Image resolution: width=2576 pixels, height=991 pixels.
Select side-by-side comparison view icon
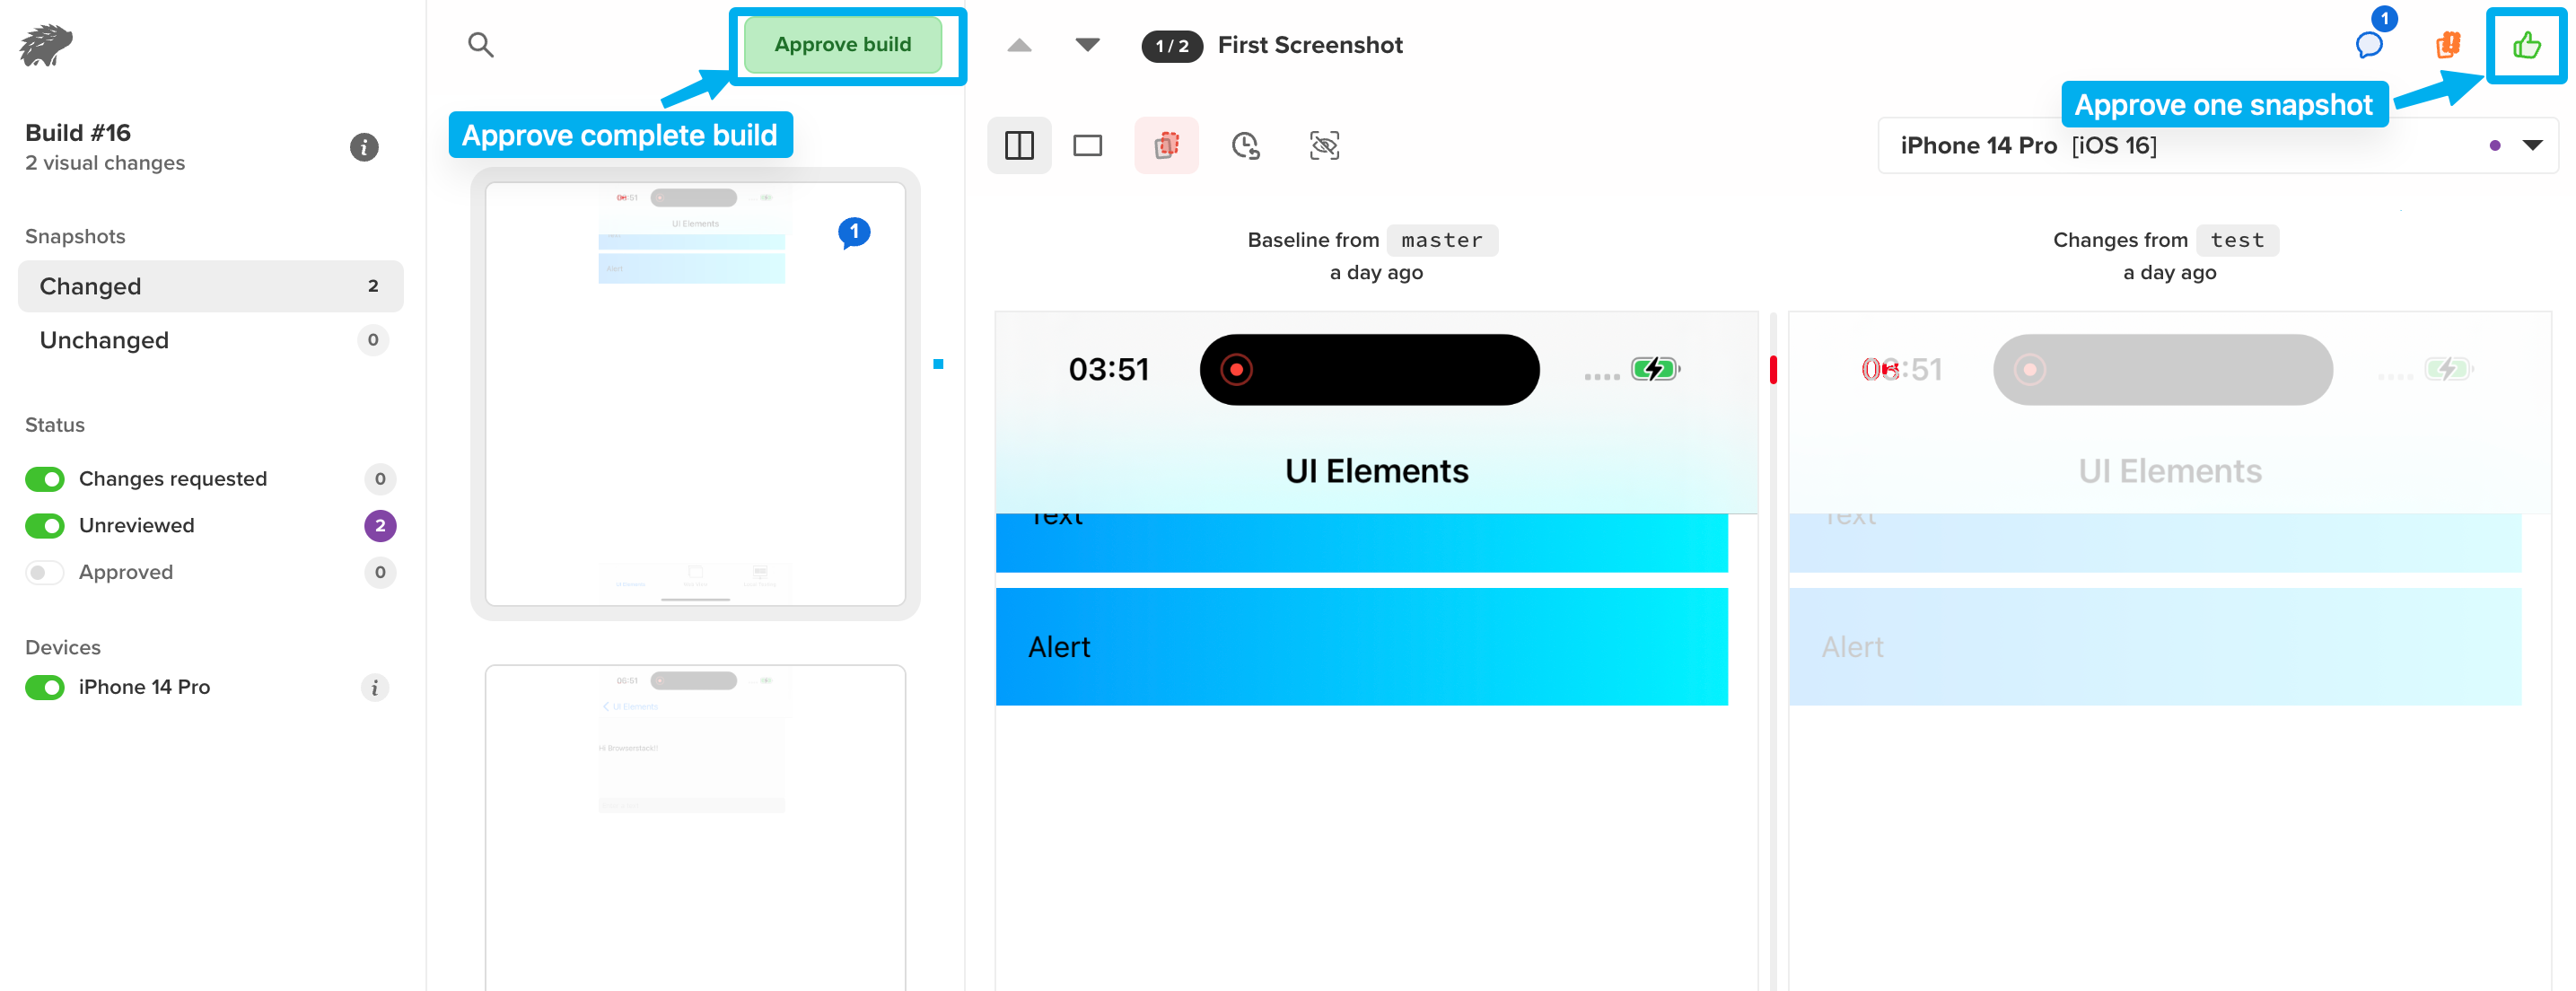tap(1018, 146)
